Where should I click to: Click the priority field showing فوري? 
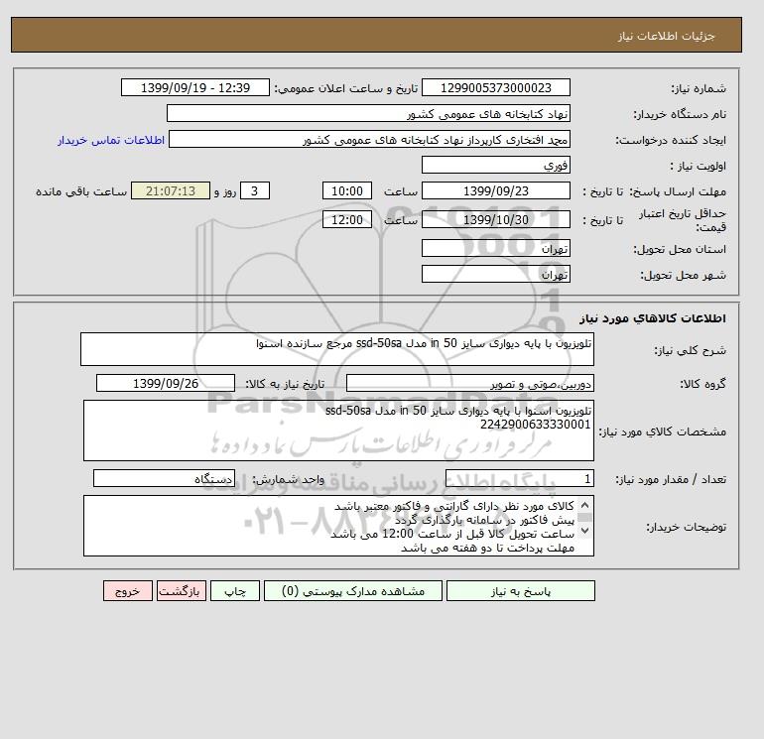[495, 165]
